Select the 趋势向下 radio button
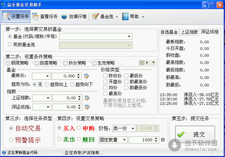 72,84
